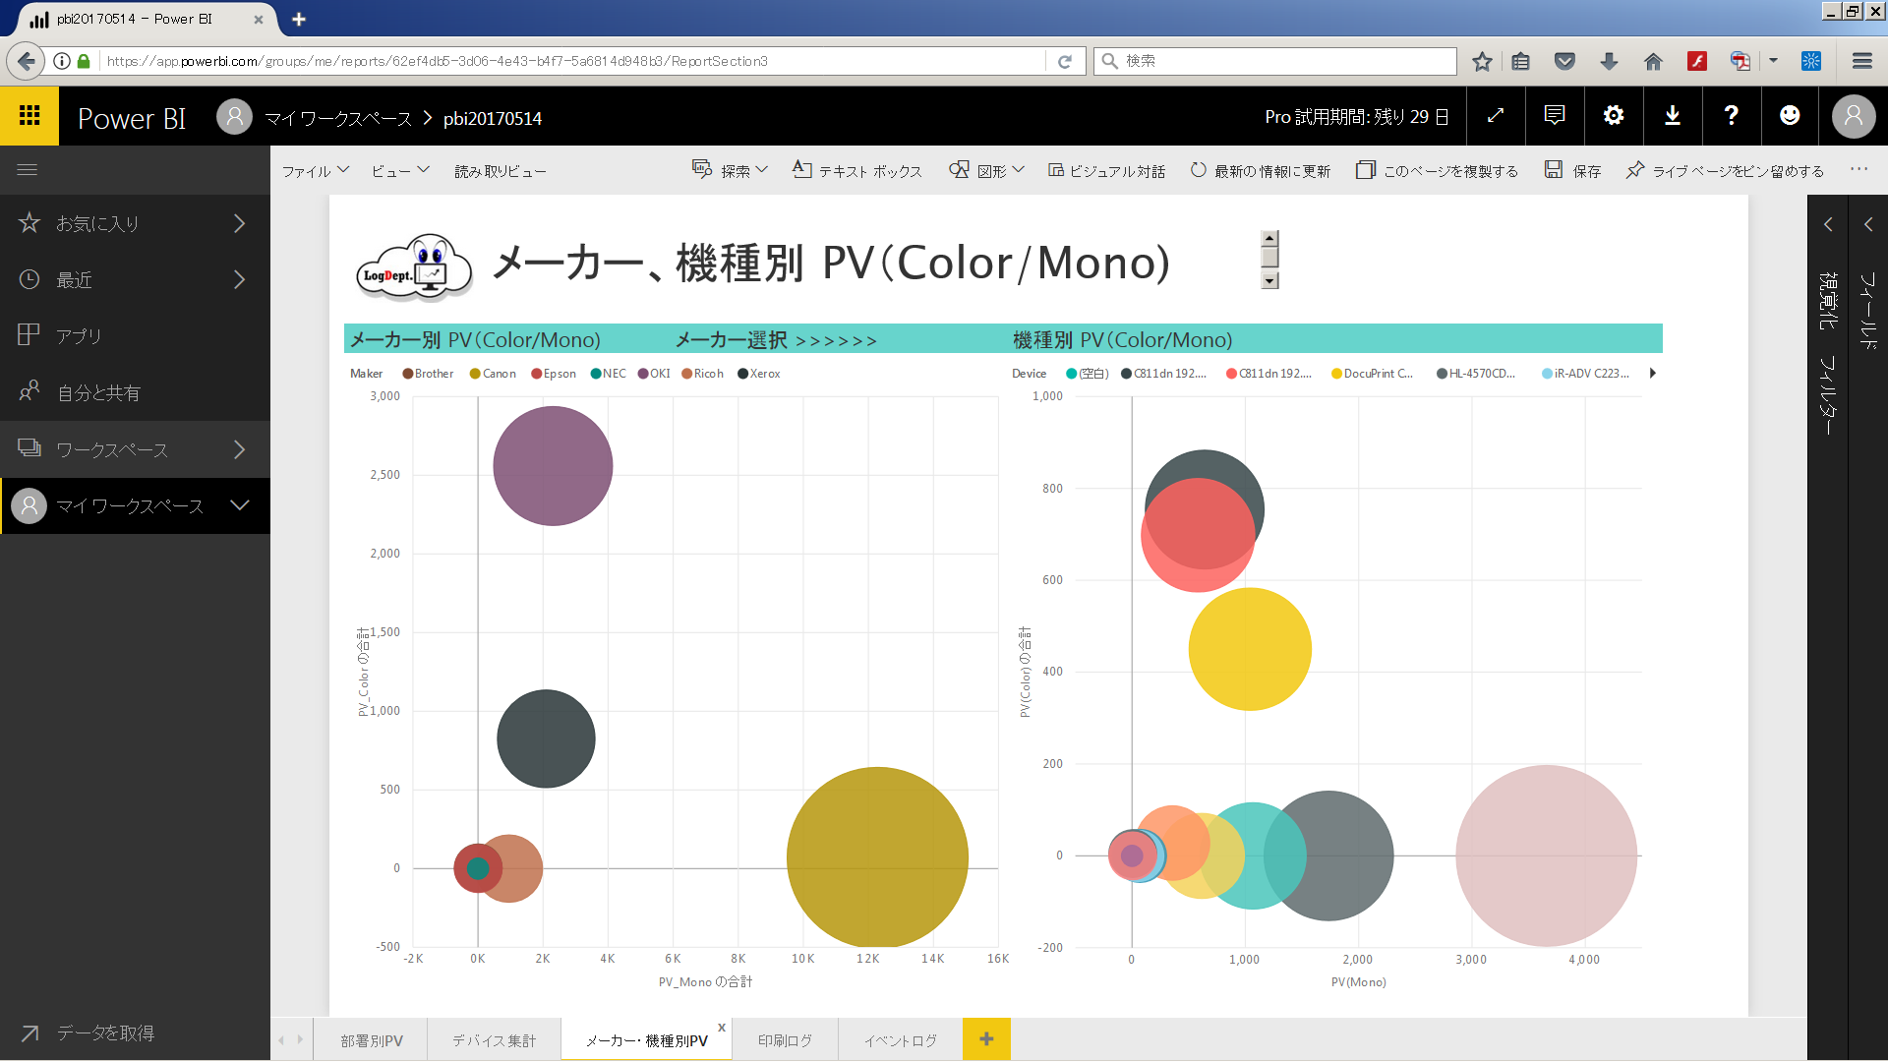
Task: Open the notifications comment icon
Action: click(x=1555, y=116)
